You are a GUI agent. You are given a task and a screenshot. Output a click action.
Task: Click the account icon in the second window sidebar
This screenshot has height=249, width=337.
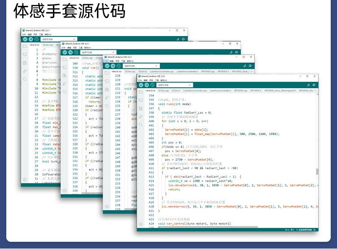tap(64, 190)
